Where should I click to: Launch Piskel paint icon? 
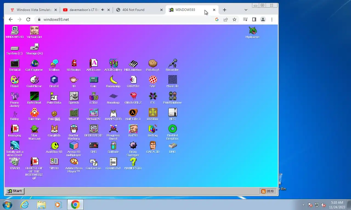click(15, 81)
